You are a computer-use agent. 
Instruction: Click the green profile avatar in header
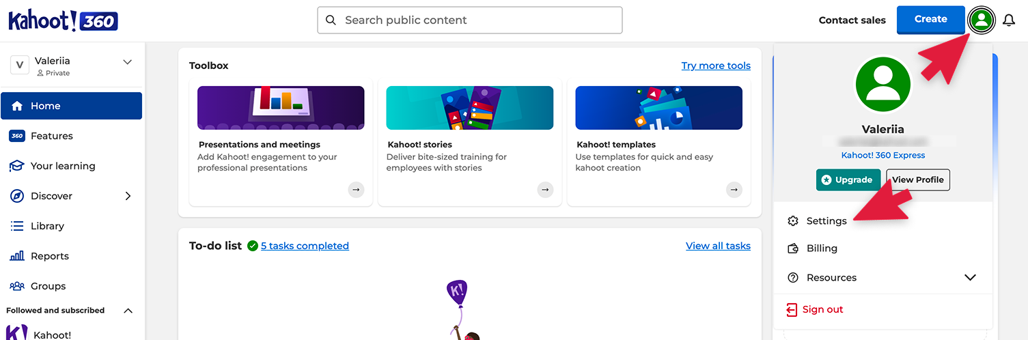click(x=982, y=20)
